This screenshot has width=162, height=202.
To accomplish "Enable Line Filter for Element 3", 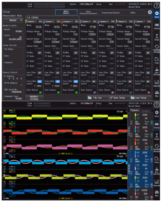I will point(76,73).
